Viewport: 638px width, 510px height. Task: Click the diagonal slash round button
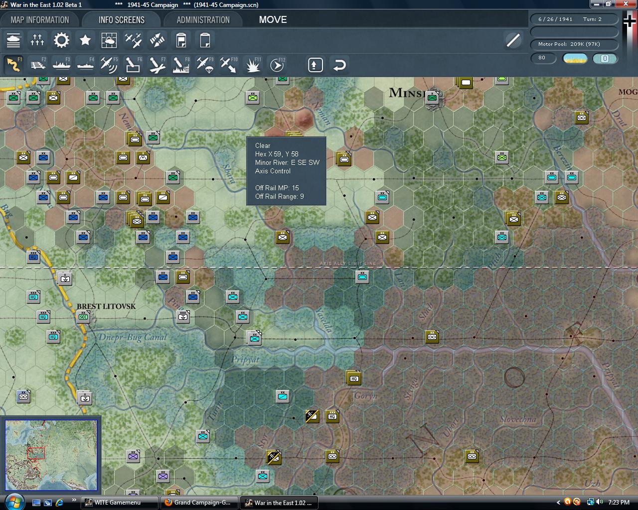click(x=513, y=40)
